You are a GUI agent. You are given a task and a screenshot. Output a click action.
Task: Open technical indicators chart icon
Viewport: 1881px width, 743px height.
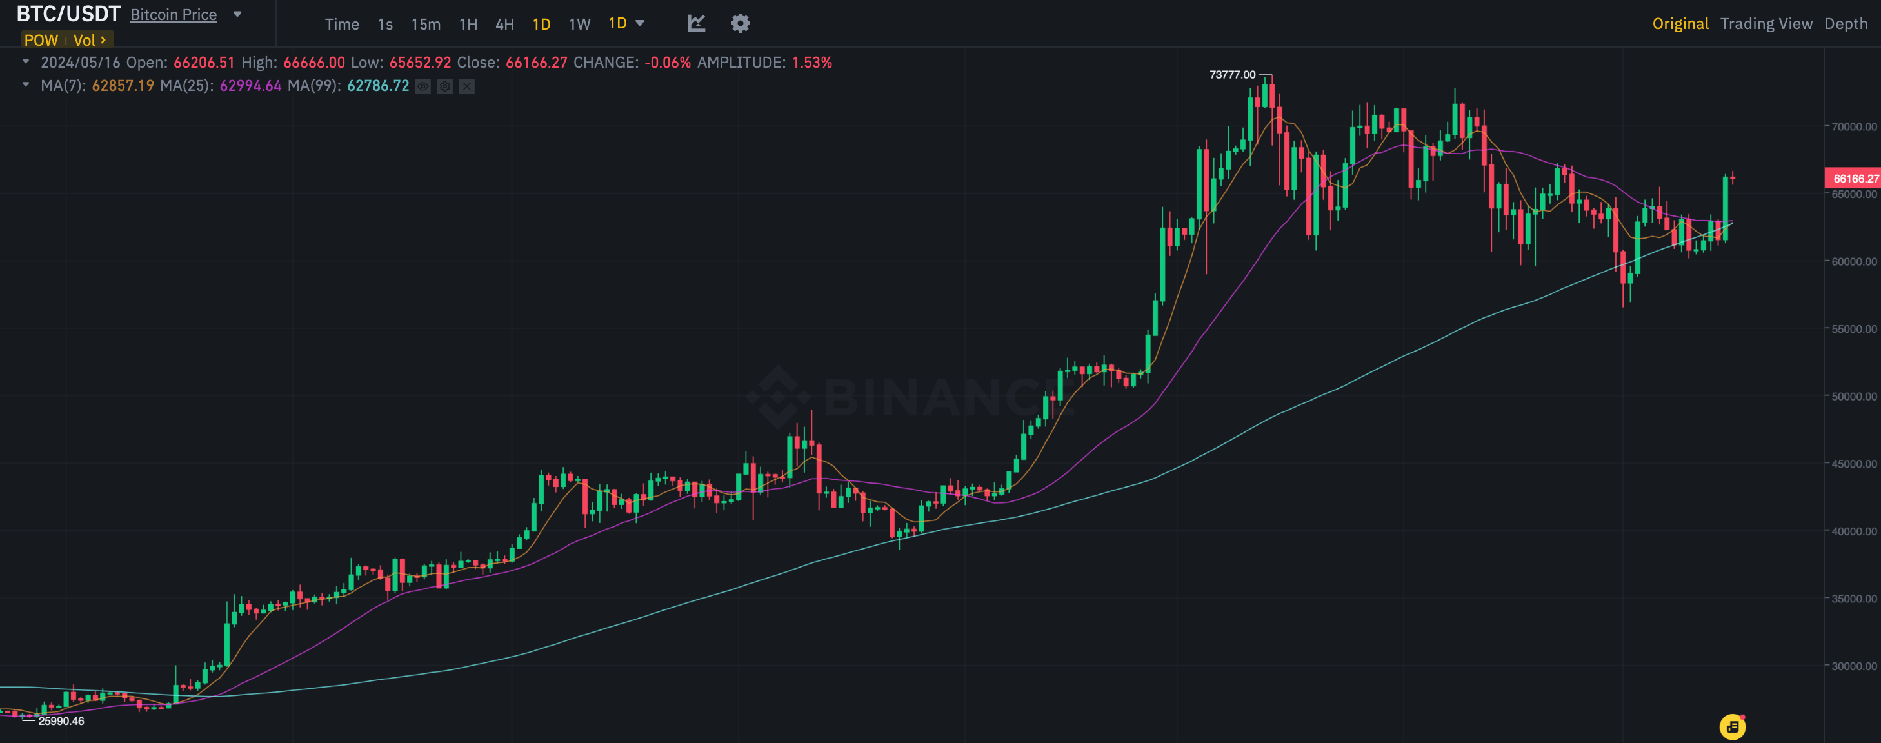pos(697,23)
